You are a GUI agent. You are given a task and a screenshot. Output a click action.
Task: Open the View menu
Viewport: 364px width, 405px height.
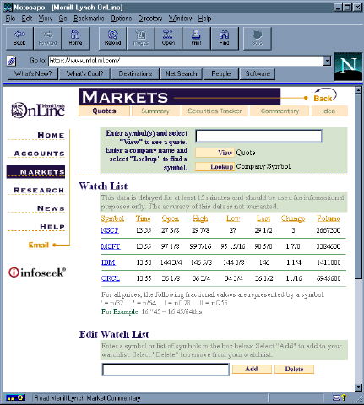tap(46, 19)
